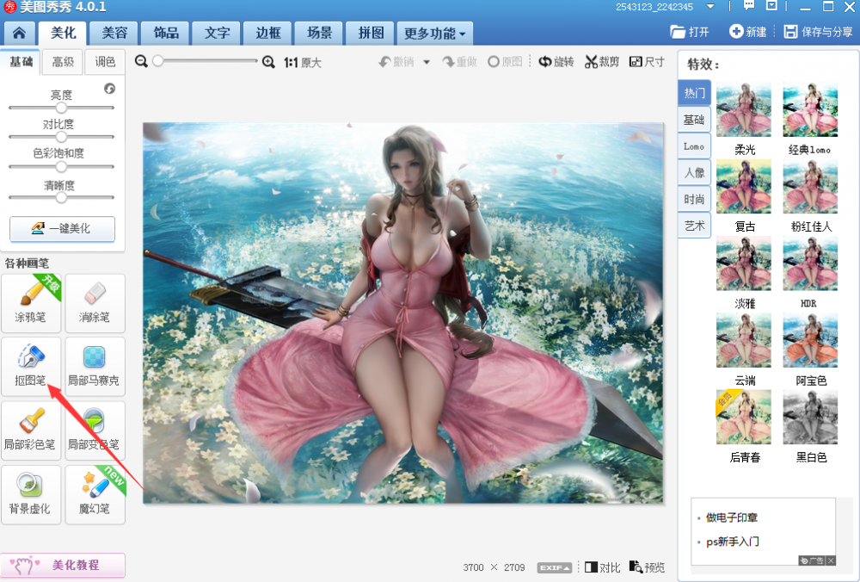
Task: Set zoom to 1:1 原大 actual size
Action: point(302,63)
